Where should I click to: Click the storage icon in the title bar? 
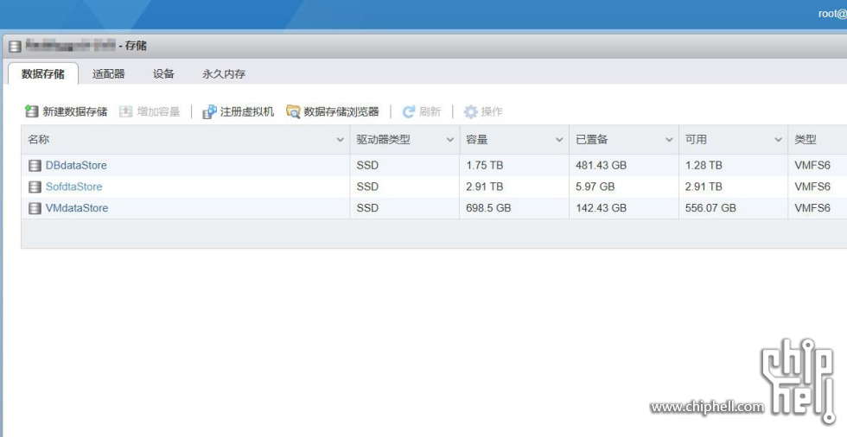[15, 46]
